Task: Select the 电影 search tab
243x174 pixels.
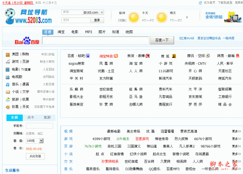Action: pos(75,32)
